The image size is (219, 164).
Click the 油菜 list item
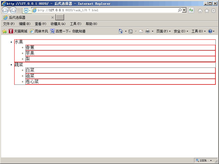pyautogui.click(x=120, y=76)
